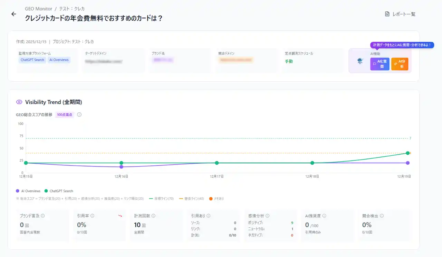
Task: Click the eye icon next to Visibility Trend
Action: coord(19,102)
